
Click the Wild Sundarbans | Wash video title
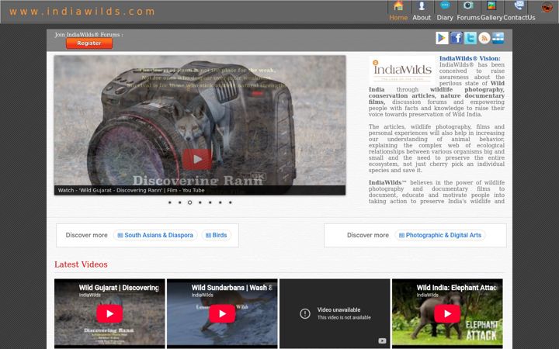231,288
